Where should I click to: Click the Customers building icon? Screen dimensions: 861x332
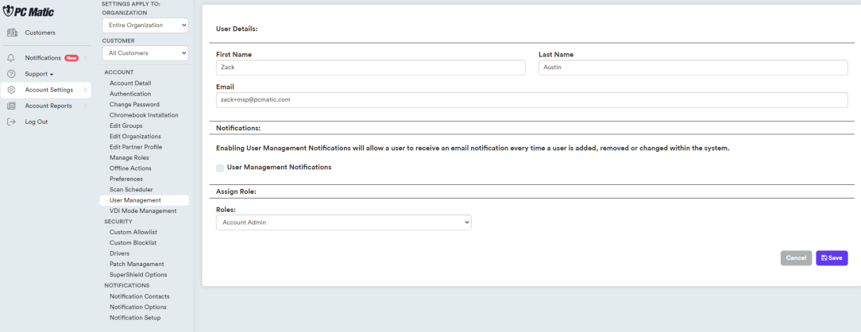12,33
